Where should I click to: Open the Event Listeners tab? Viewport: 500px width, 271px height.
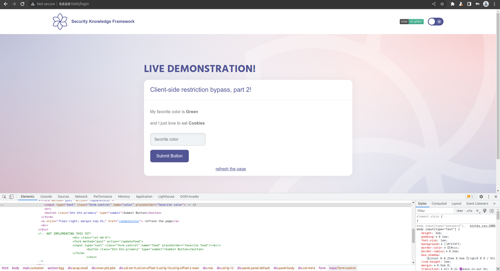pyautogui.click(x=477, y=204)
